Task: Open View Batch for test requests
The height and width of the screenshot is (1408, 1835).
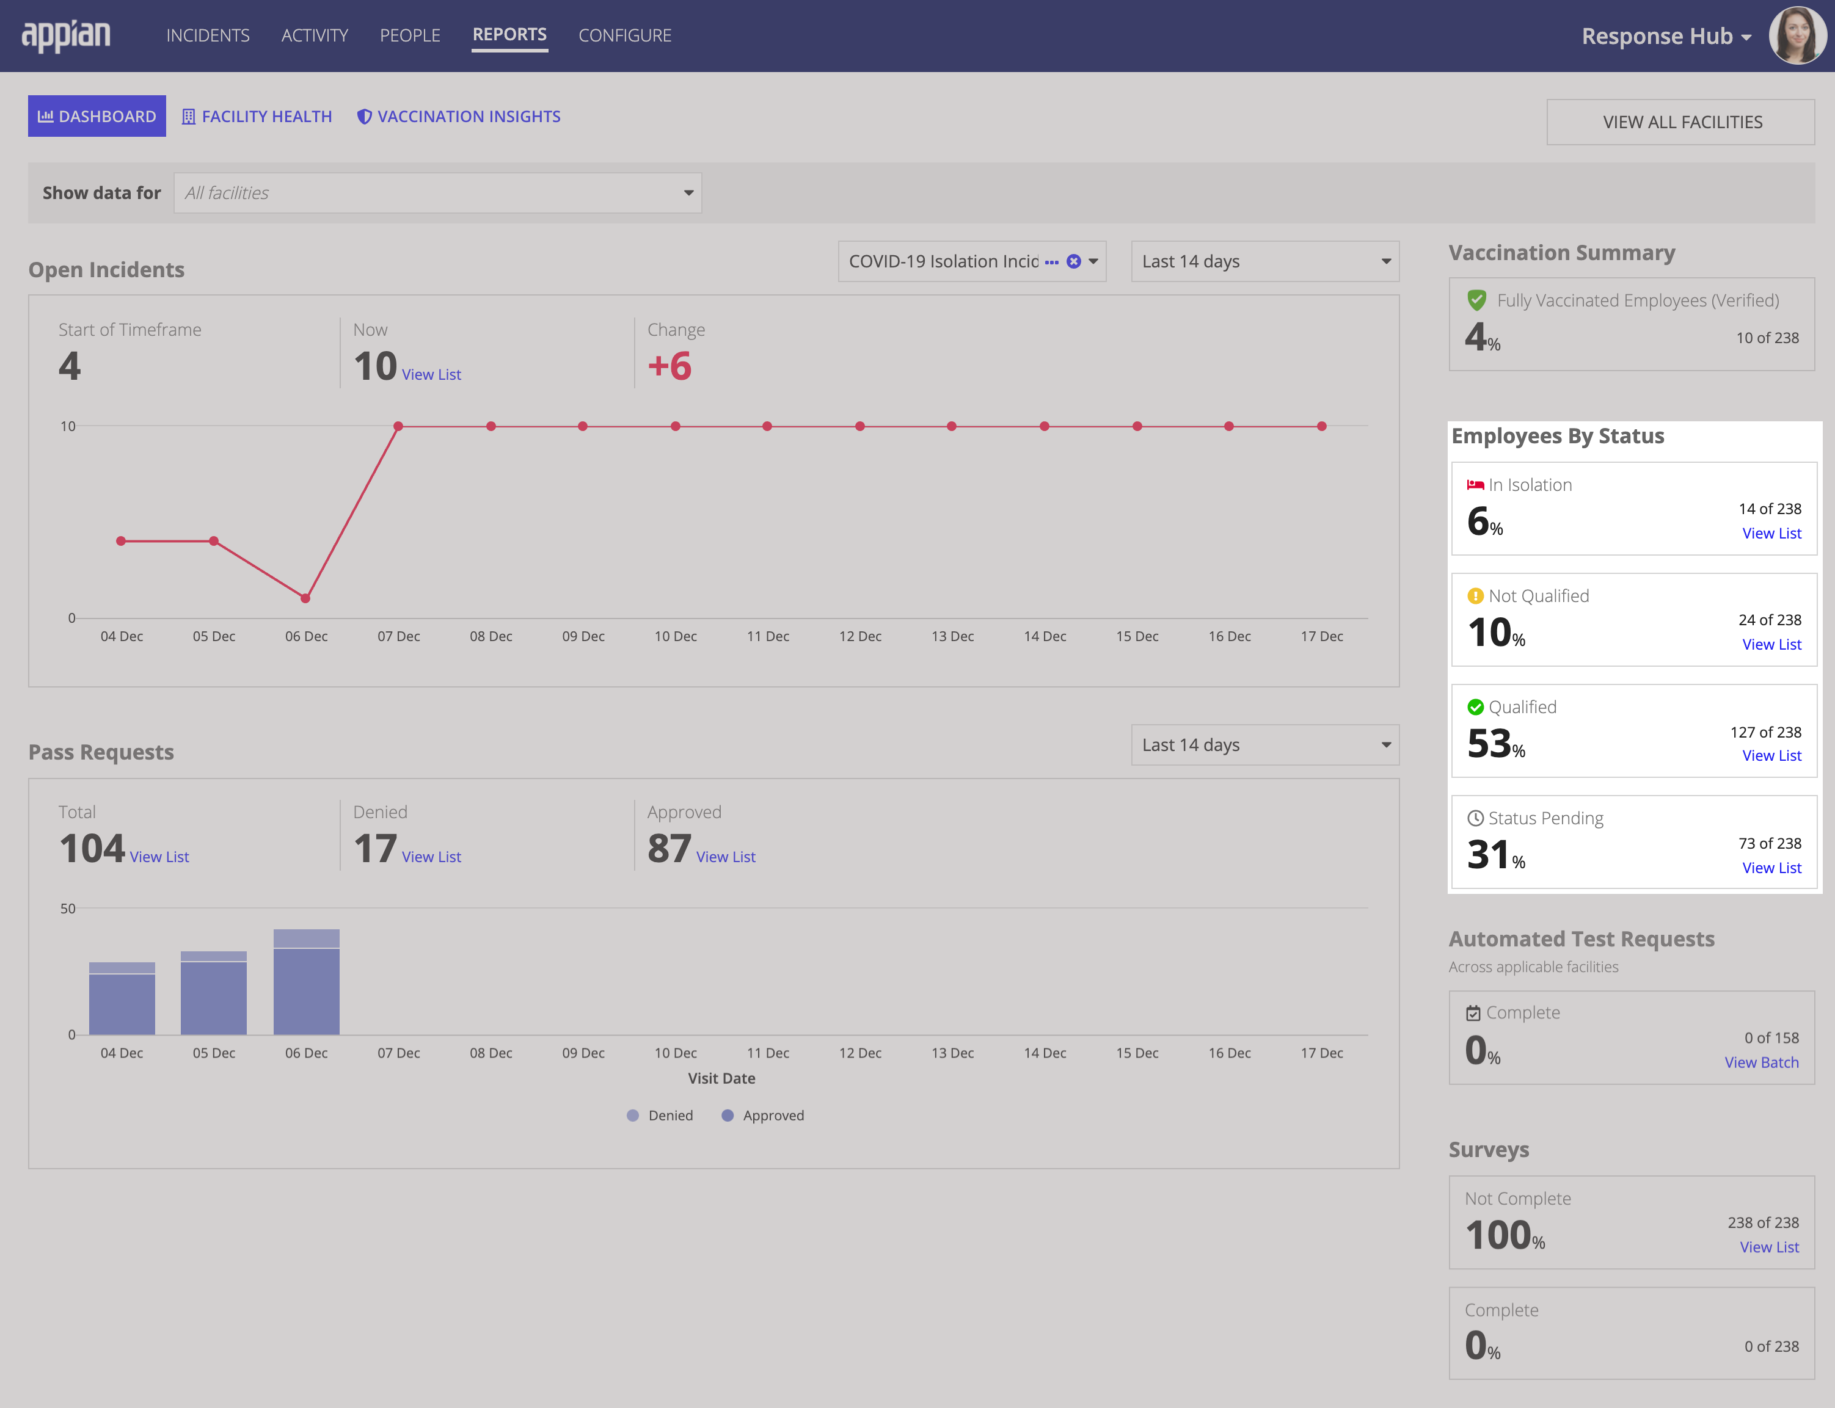Action: tap(1761, 1062)
